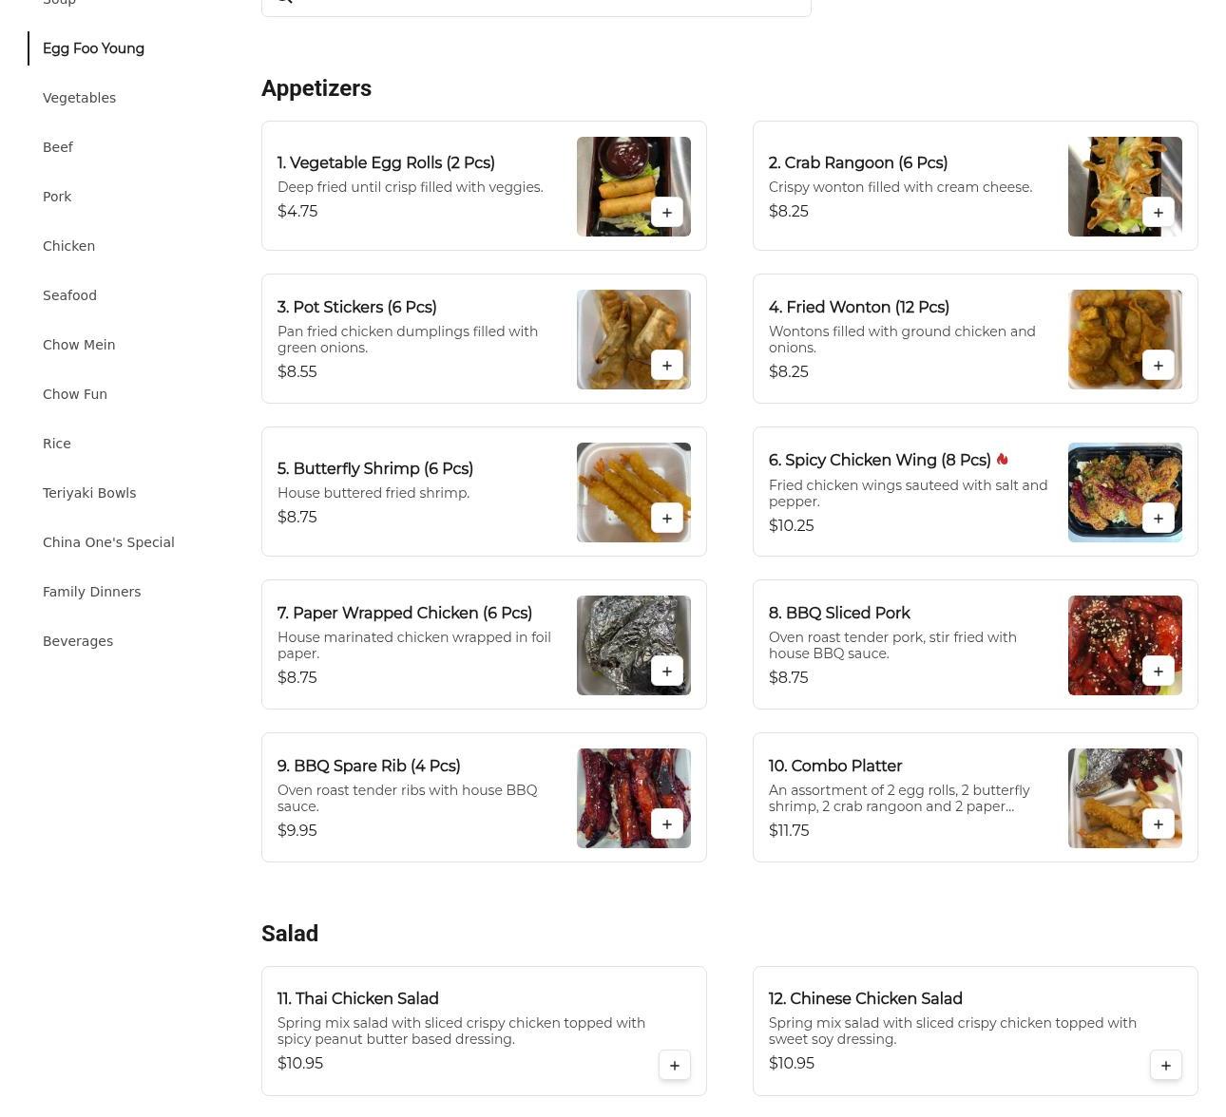This screenshot has height=1117, width=1226.
Task: Add Fried Wonton with plus icon
Action: coord(1158,366)
